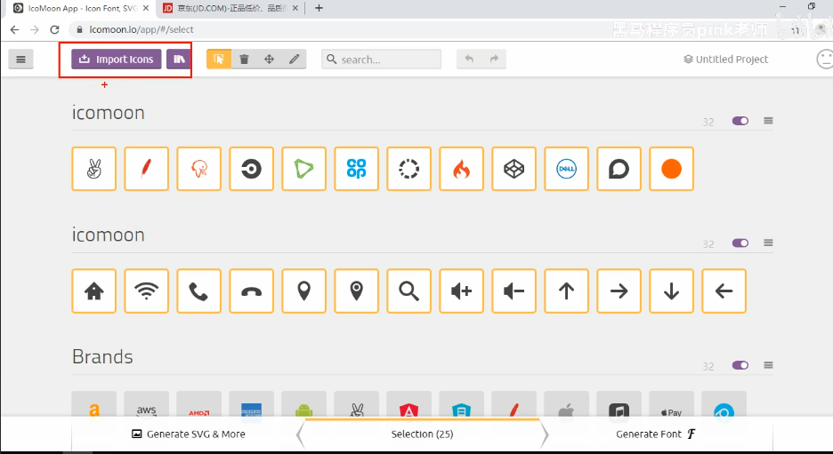
Task: Select the phone handset icon
Action: coord(198,291)
